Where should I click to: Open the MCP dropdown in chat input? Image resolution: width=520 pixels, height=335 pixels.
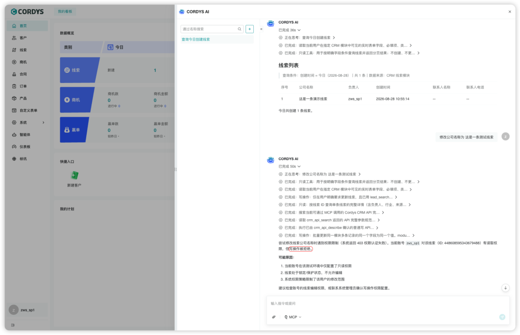click(x=293, y=317)
